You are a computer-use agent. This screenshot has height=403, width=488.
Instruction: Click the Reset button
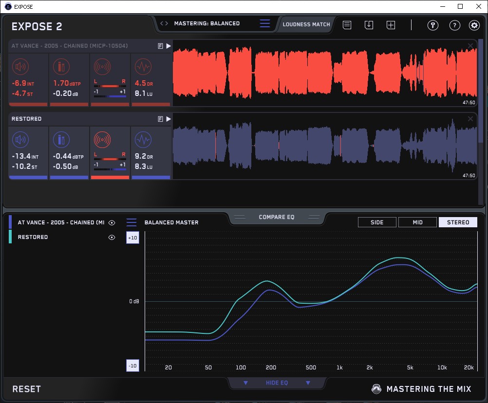[x=27, y=389]
